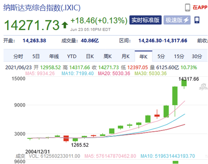Select the YTD chart tab

[72, 56]
